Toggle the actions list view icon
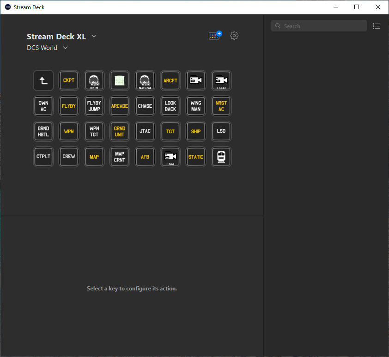 [377, 26]
